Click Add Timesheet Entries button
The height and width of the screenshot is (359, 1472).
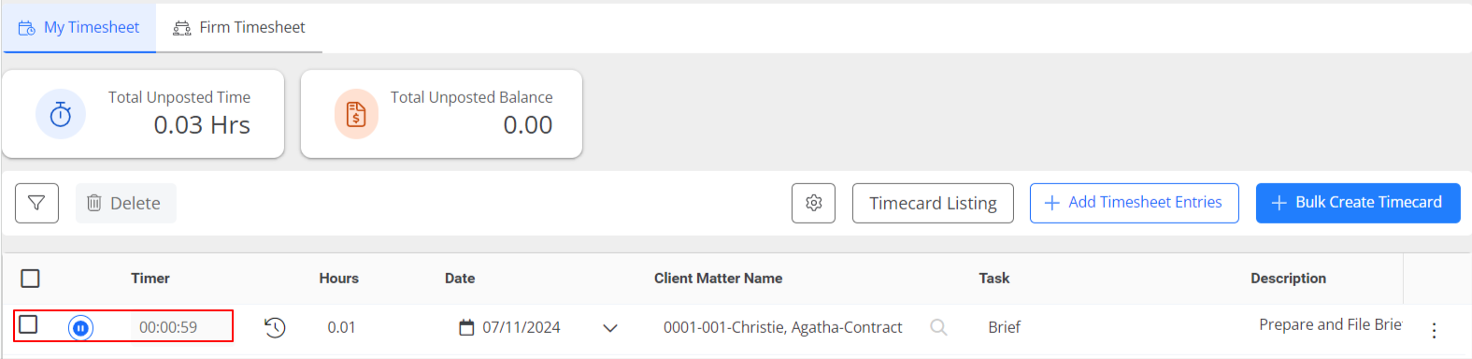tap(1134, 203)
